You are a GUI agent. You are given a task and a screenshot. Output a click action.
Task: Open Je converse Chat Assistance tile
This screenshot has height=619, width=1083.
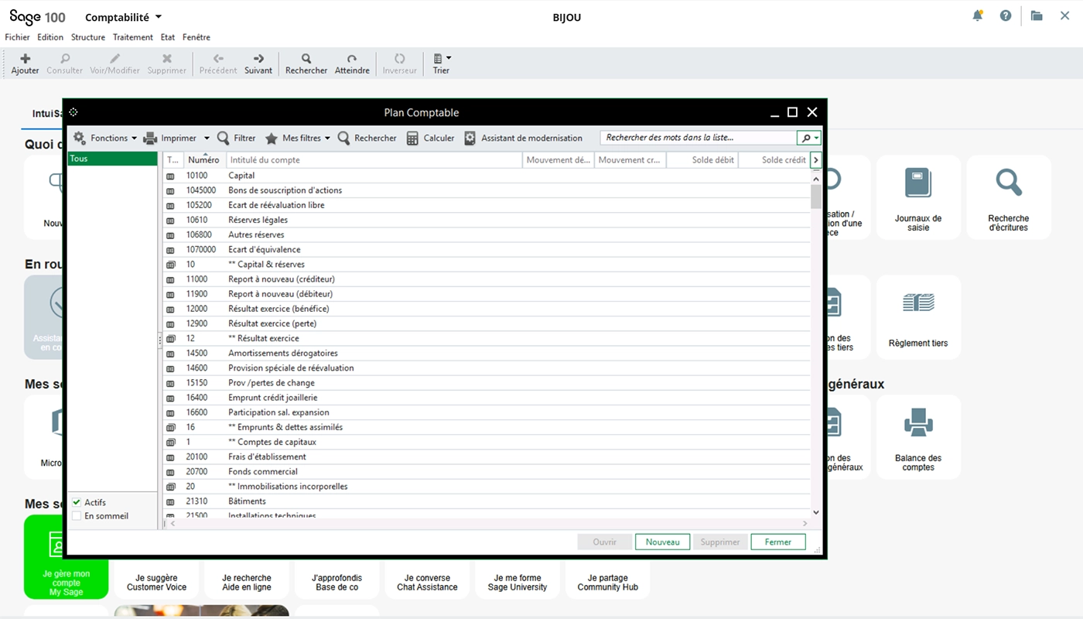(428, 580)
